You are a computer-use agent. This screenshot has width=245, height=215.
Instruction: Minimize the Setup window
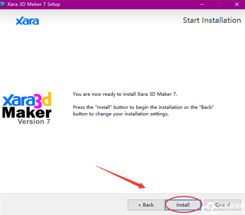coord(202,4)
